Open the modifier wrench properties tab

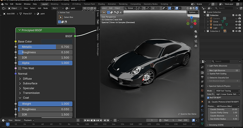pyautogui.click(x=202, y=106)
